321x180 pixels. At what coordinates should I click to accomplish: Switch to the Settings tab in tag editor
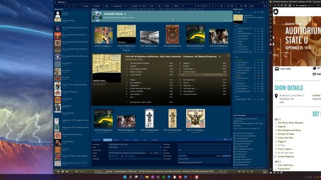155,140
